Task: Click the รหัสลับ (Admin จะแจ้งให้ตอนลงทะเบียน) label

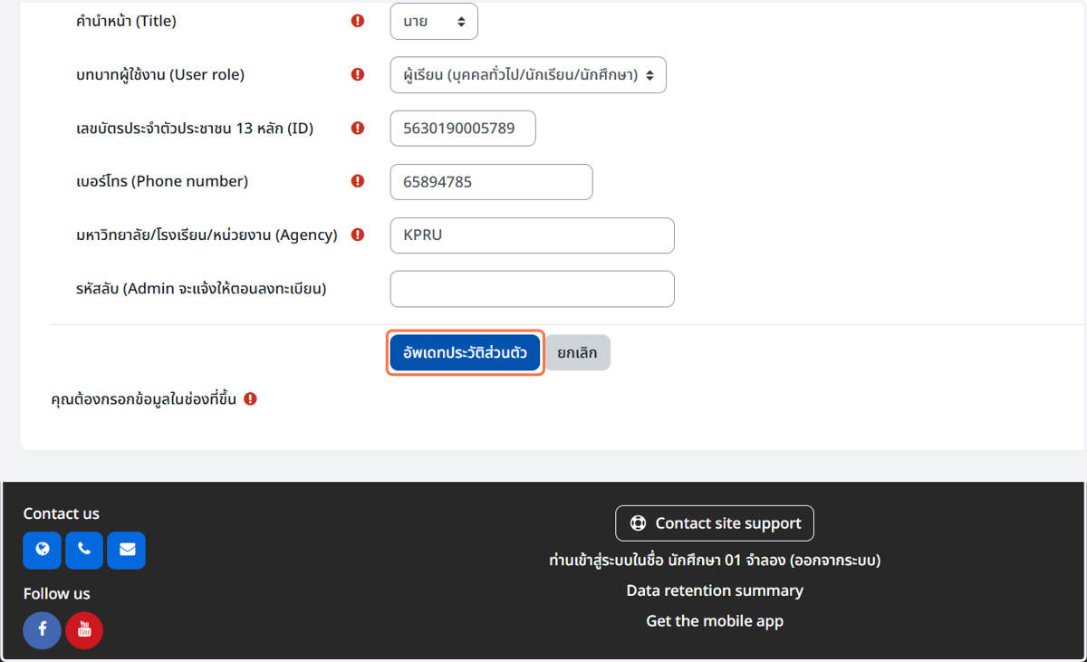Action: click(x=201, y=289)
